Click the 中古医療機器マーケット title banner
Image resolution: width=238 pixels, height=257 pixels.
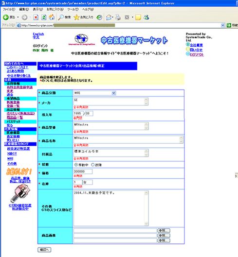tap(134, 40)
